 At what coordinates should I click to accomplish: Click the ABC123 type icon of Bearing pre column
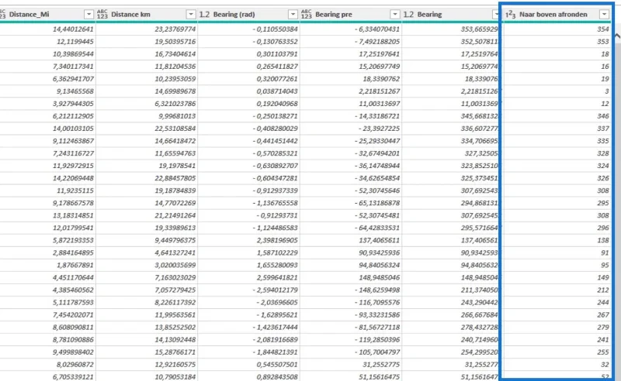point(307,14)
